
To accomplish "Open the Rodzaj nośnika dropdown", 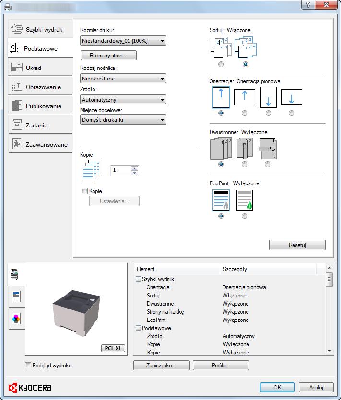I will [x=123, y=78].
